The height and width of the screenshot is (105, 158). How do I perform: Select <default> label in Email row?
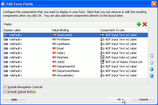[16, 48]
